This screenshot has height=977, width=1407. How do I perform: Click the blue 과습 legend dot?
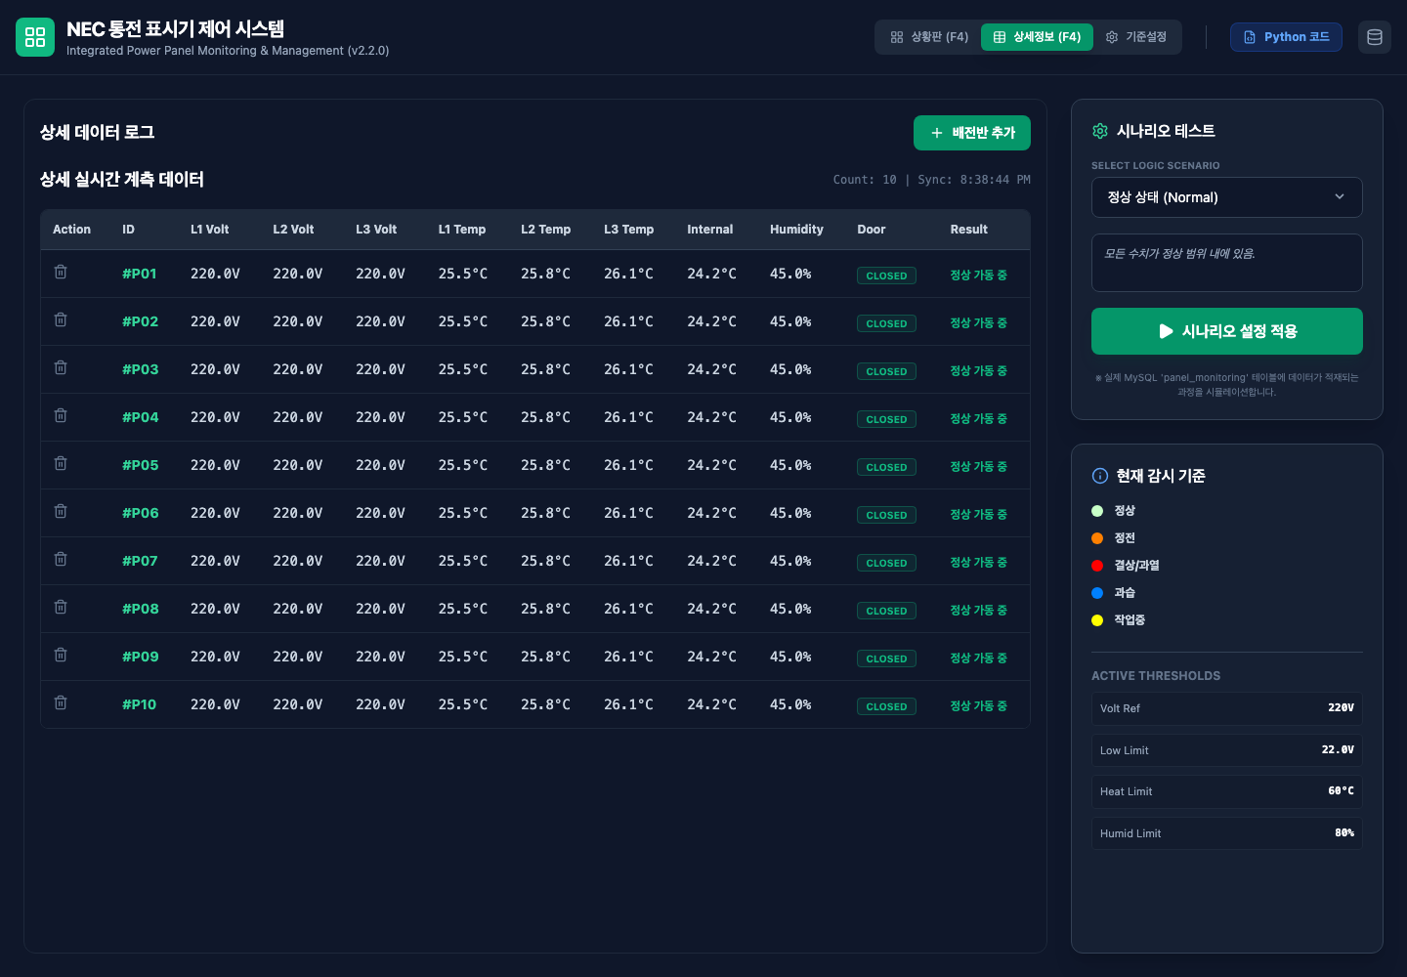pos(1097,593)
